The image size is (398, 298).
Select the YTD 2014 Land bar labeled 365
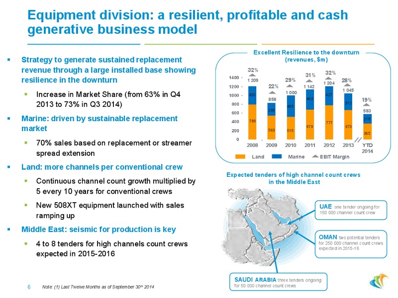click(367, 132)
